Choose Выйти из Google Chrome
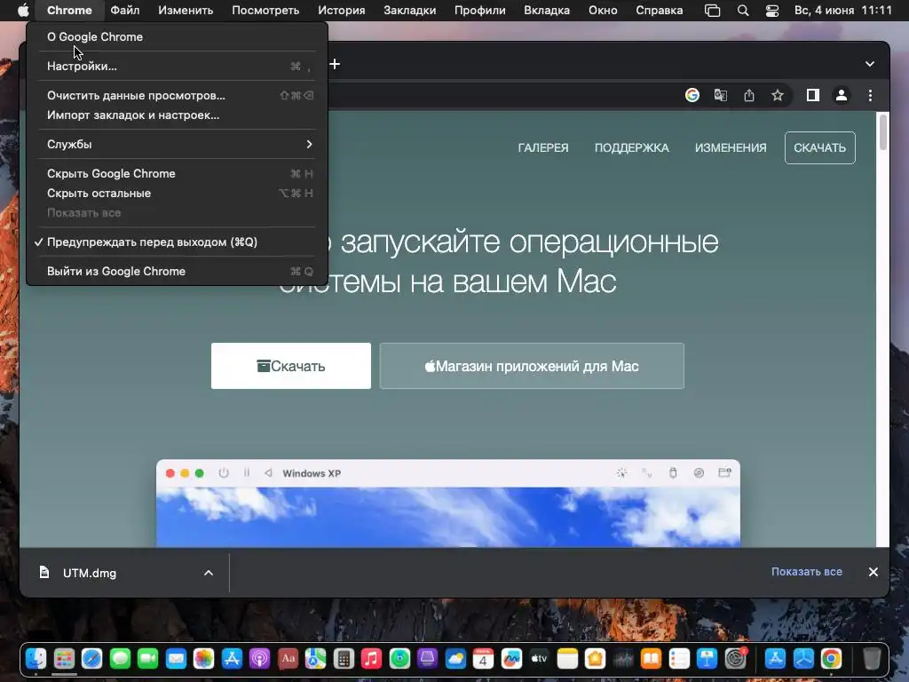Viewport: 909px width, 682px height. point(177,272)
